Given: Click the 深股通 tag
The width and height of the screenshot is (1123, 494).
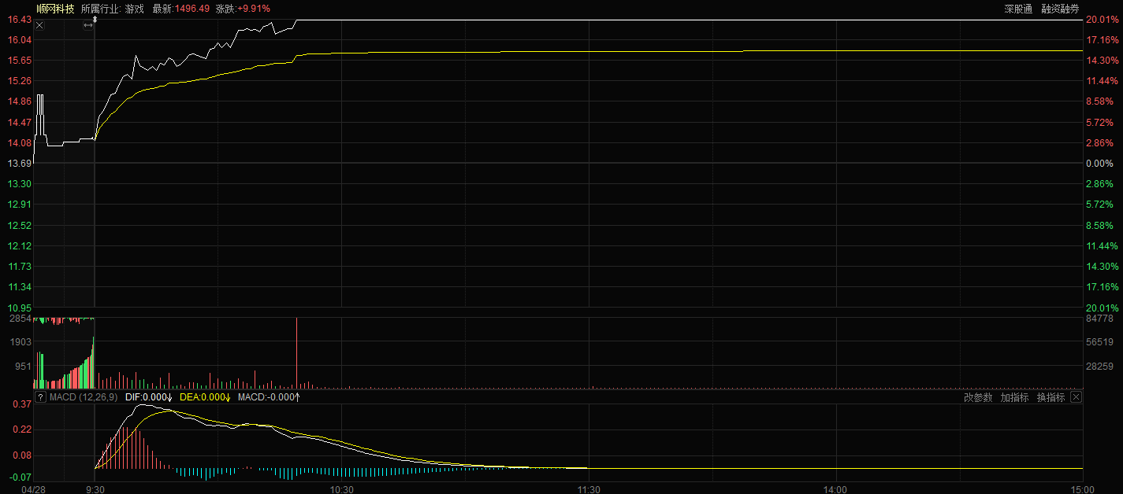Looking at the screenshot, I should pyautogui.click(x=1018, y=9).
